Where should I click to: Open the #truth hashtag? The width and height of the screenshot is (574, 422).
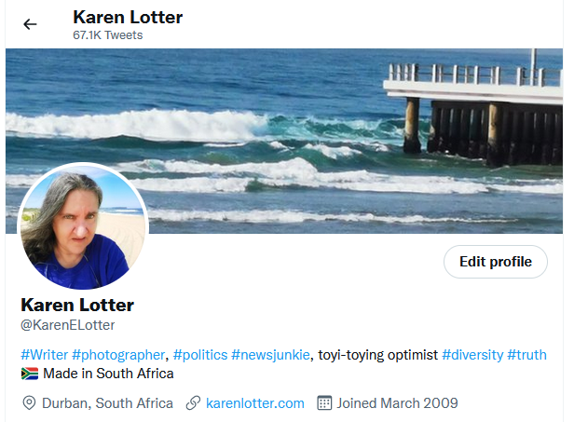click(x=526, y=355)
